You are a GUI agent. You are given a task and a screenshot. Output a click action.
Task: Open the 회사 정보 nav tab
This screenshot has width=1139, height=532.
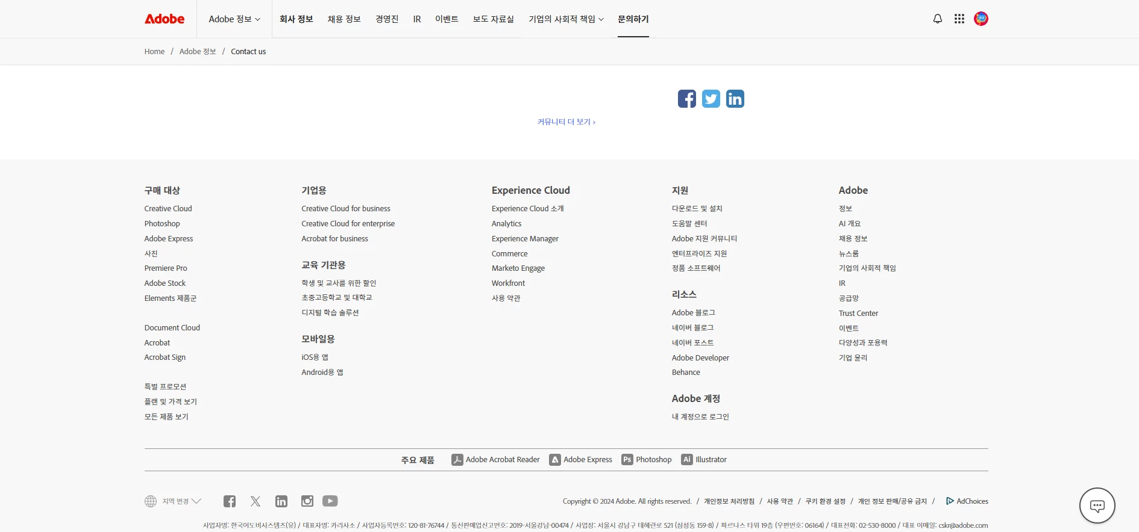[297, 19]
